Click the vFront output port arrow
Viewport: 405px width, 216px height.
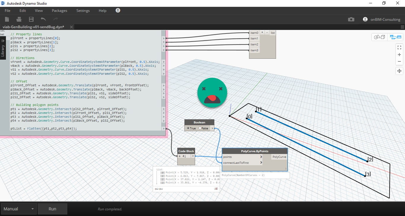tap(163, 62)
